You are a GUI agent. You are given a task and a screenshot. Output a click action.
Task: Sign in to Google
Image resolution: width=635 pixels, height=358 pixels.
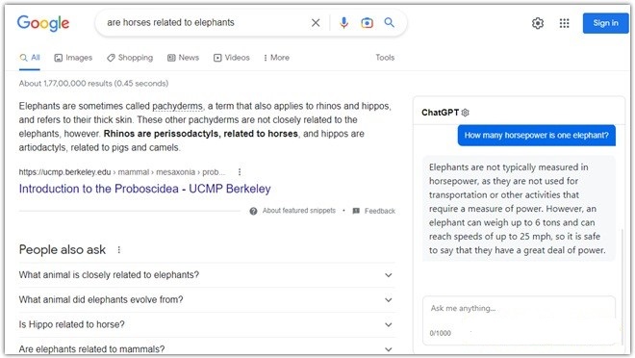point(605,23)
